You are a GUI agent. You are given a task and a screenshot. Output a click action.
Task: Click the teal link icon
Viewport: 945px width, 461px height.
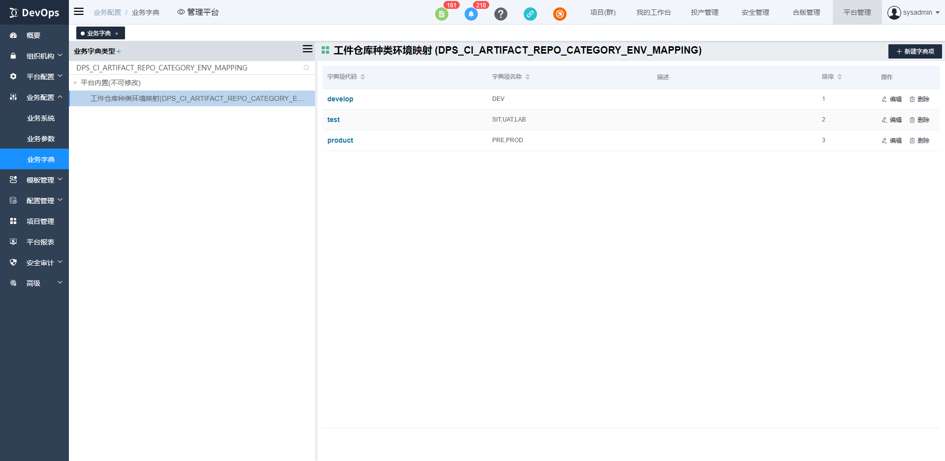pyautogui.click(x=530, y=14)
